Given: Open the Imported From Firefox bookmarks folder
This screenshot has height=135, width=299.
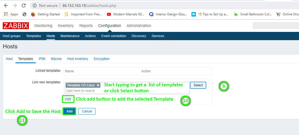Looking at the screenshot, I should 83,14.
